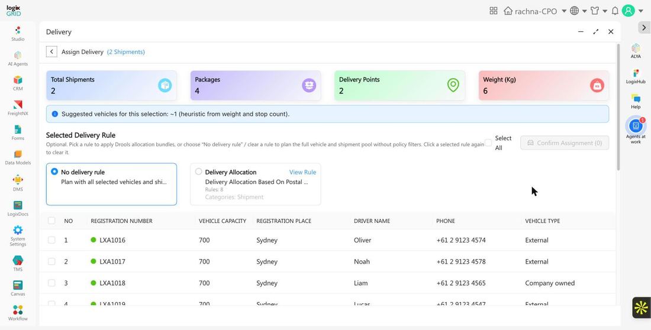Viewport: 651px width, 330px height.
Task: Open the View Rule link
Action: 302,172
